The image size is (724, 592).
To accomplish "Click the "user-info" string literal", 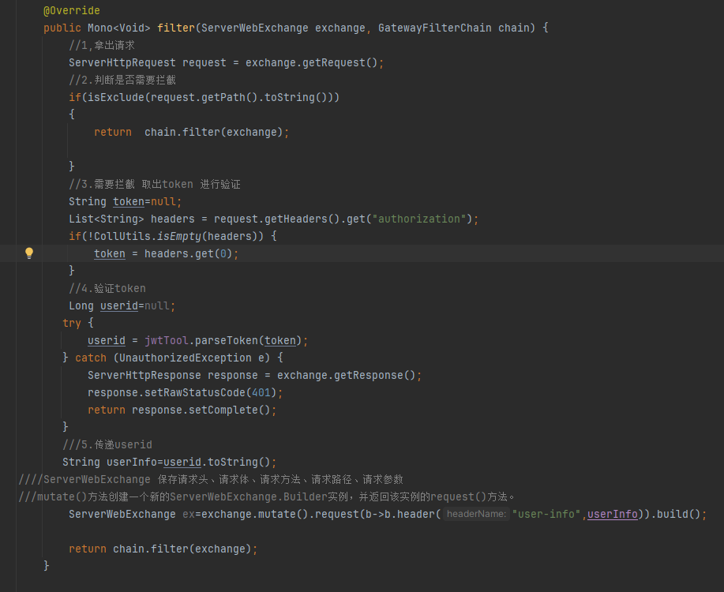I will click(x=546, y=515).
